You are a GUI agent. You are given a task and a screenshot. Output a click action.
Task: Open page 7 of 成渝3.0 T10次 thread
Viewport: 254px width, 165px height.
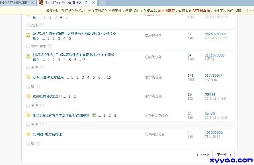tap(84, 60)
